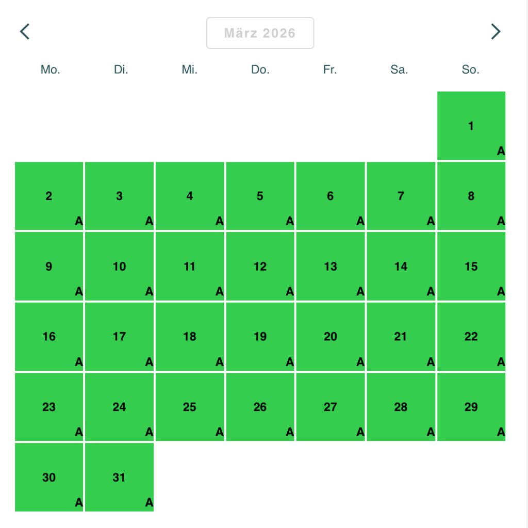Select day 16 in the calendar
The height and width of the screenshot is (528, 528).
click(49, 337)
